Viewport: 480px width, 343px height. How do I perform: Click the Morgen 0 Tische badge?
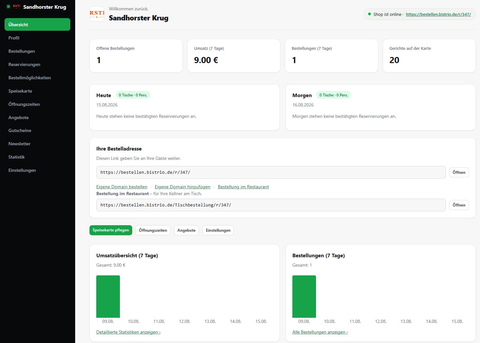334,95
